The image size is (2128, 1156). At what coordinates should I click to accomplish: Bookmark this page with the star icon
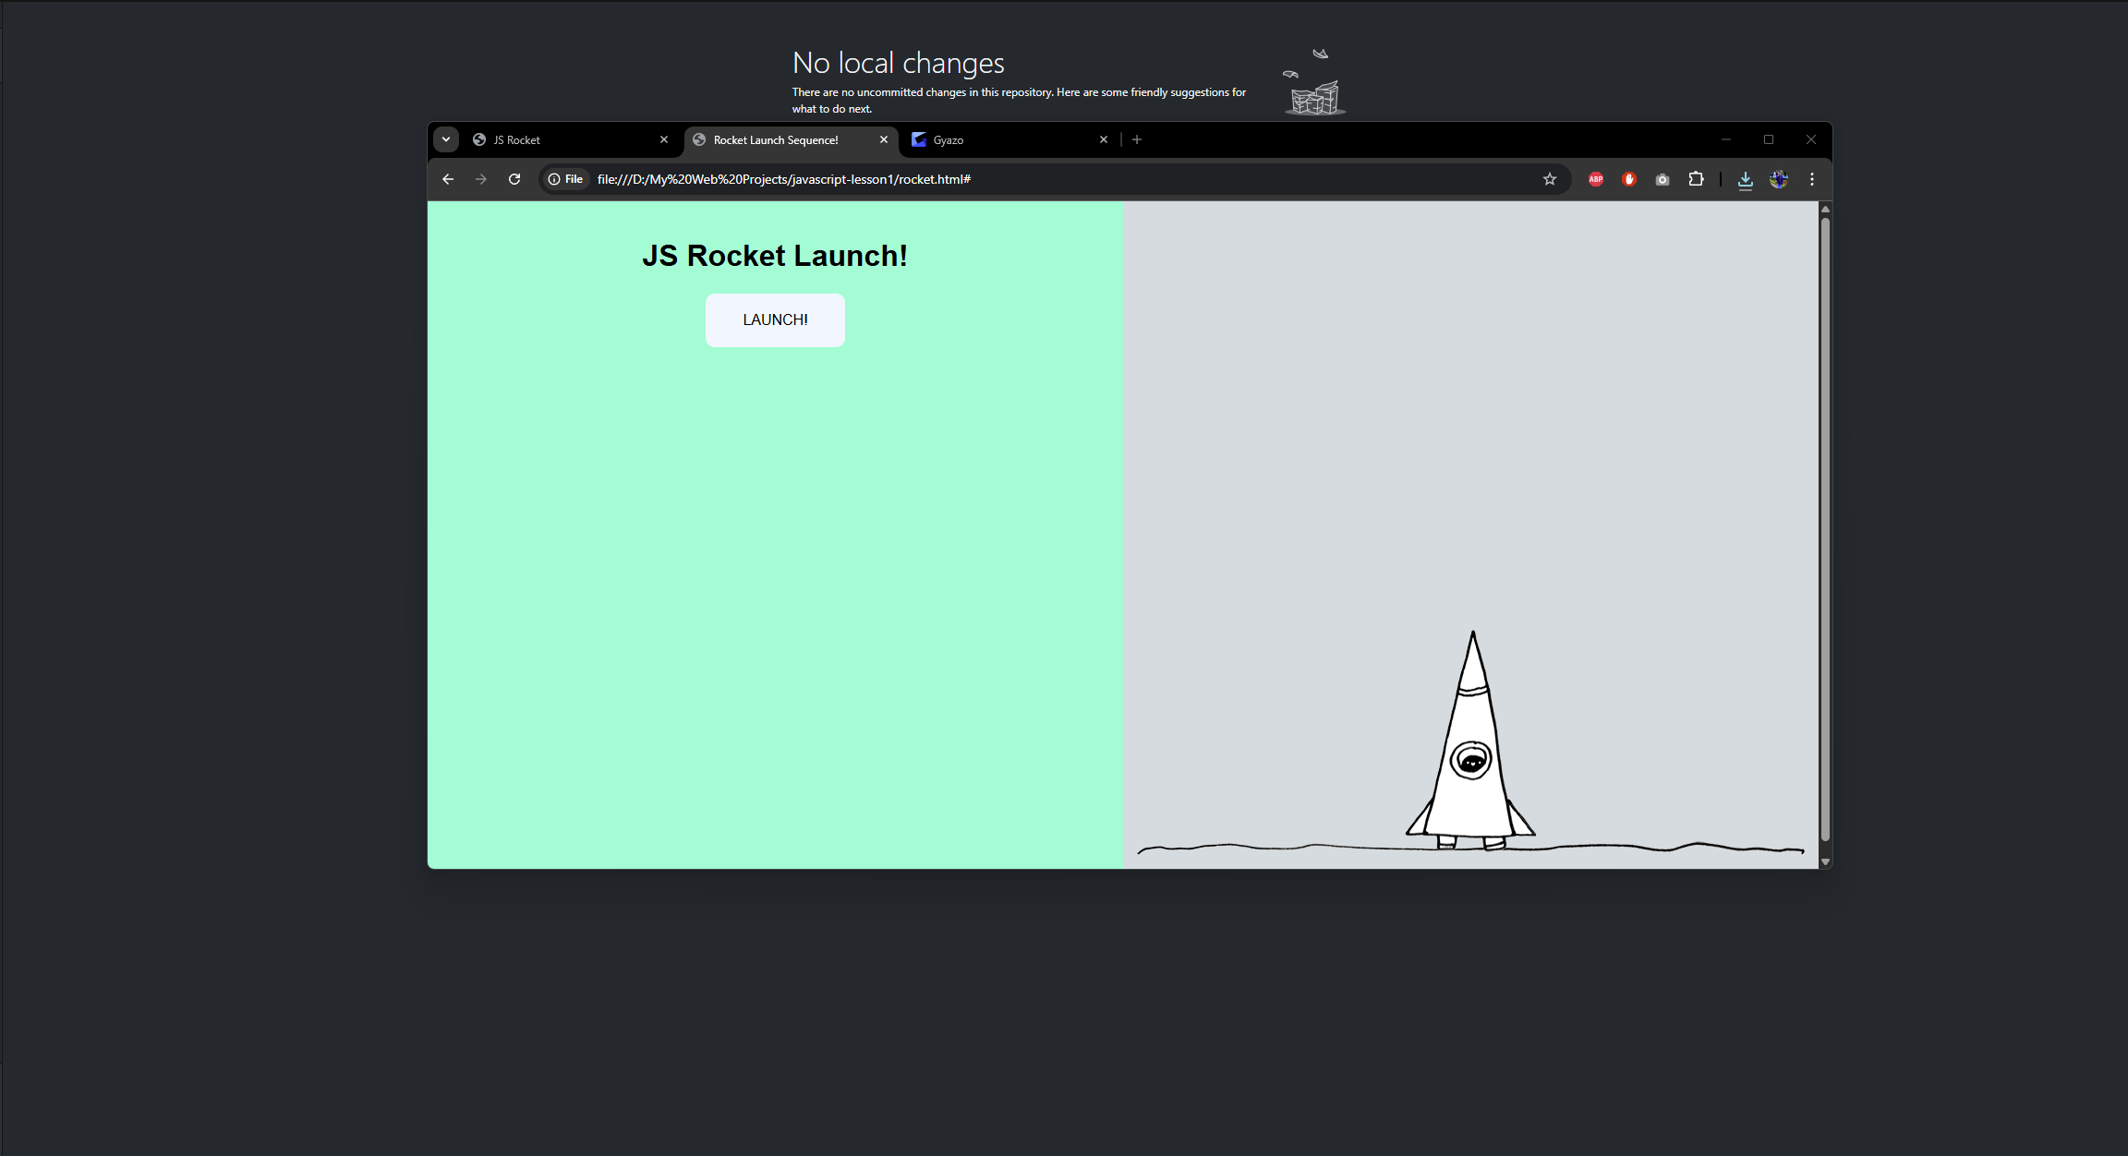tap(1550, 179)
